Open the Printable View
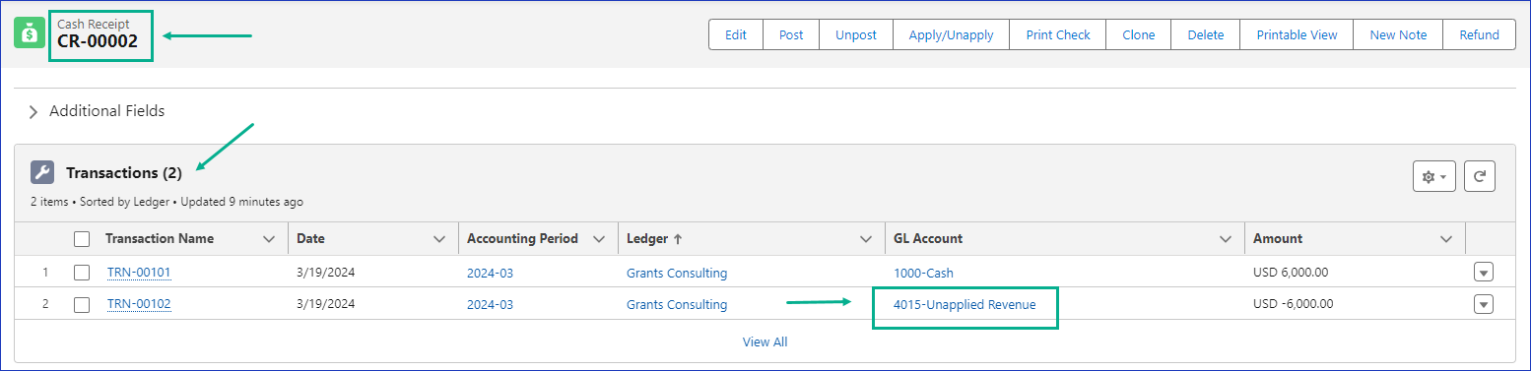The height and width of the screenshot is (371, 1531). tap(1297, 34)
